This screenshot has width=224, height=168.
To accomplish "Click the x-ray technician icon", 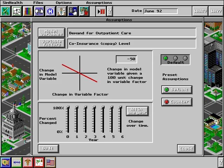I will (x=73, y=11).
